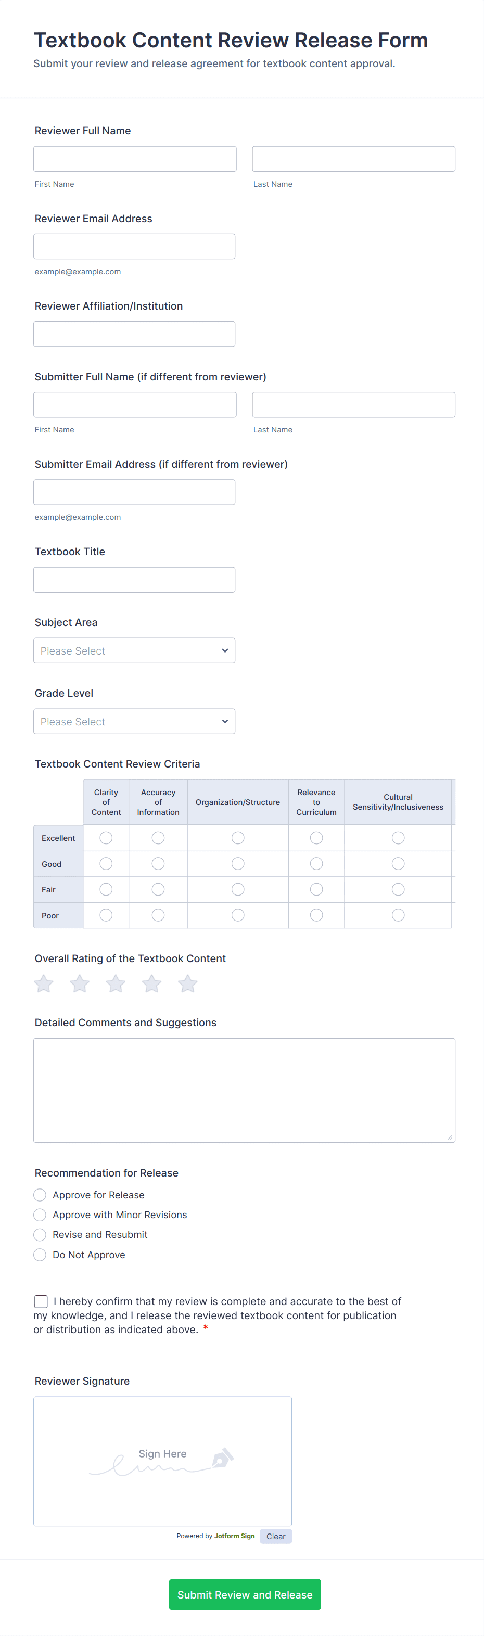Select the second rating star

pos(80,984)
